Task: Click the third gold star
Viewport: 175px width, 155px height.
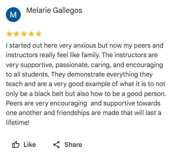Action: point(24,34)
